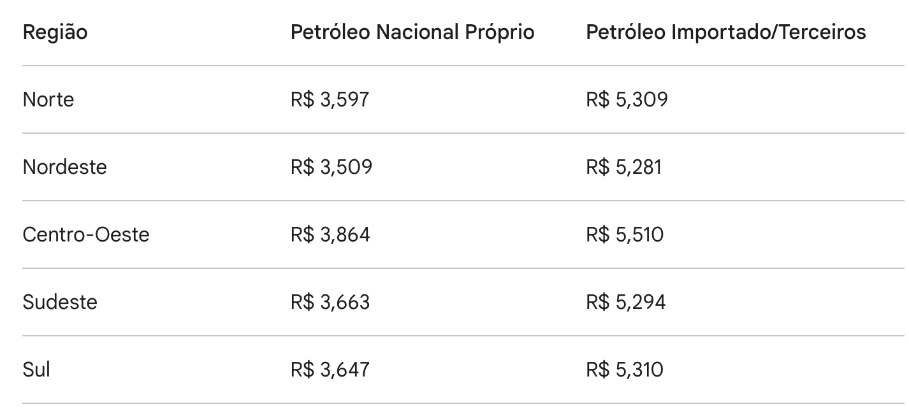
Task: Click the Petróleo Importado/Terceiros column header
Action: [x=725, y=32]
